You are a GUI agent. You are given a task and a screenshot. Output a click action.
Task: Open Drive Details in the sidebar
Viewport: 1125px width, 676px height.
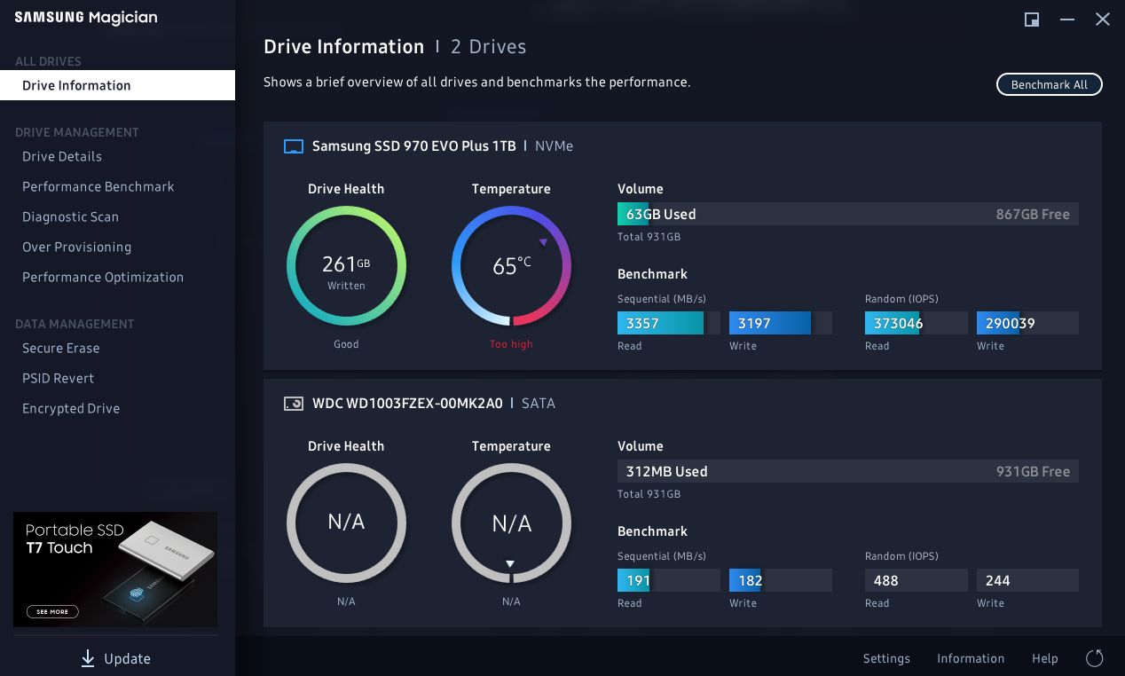coord(62,156)
